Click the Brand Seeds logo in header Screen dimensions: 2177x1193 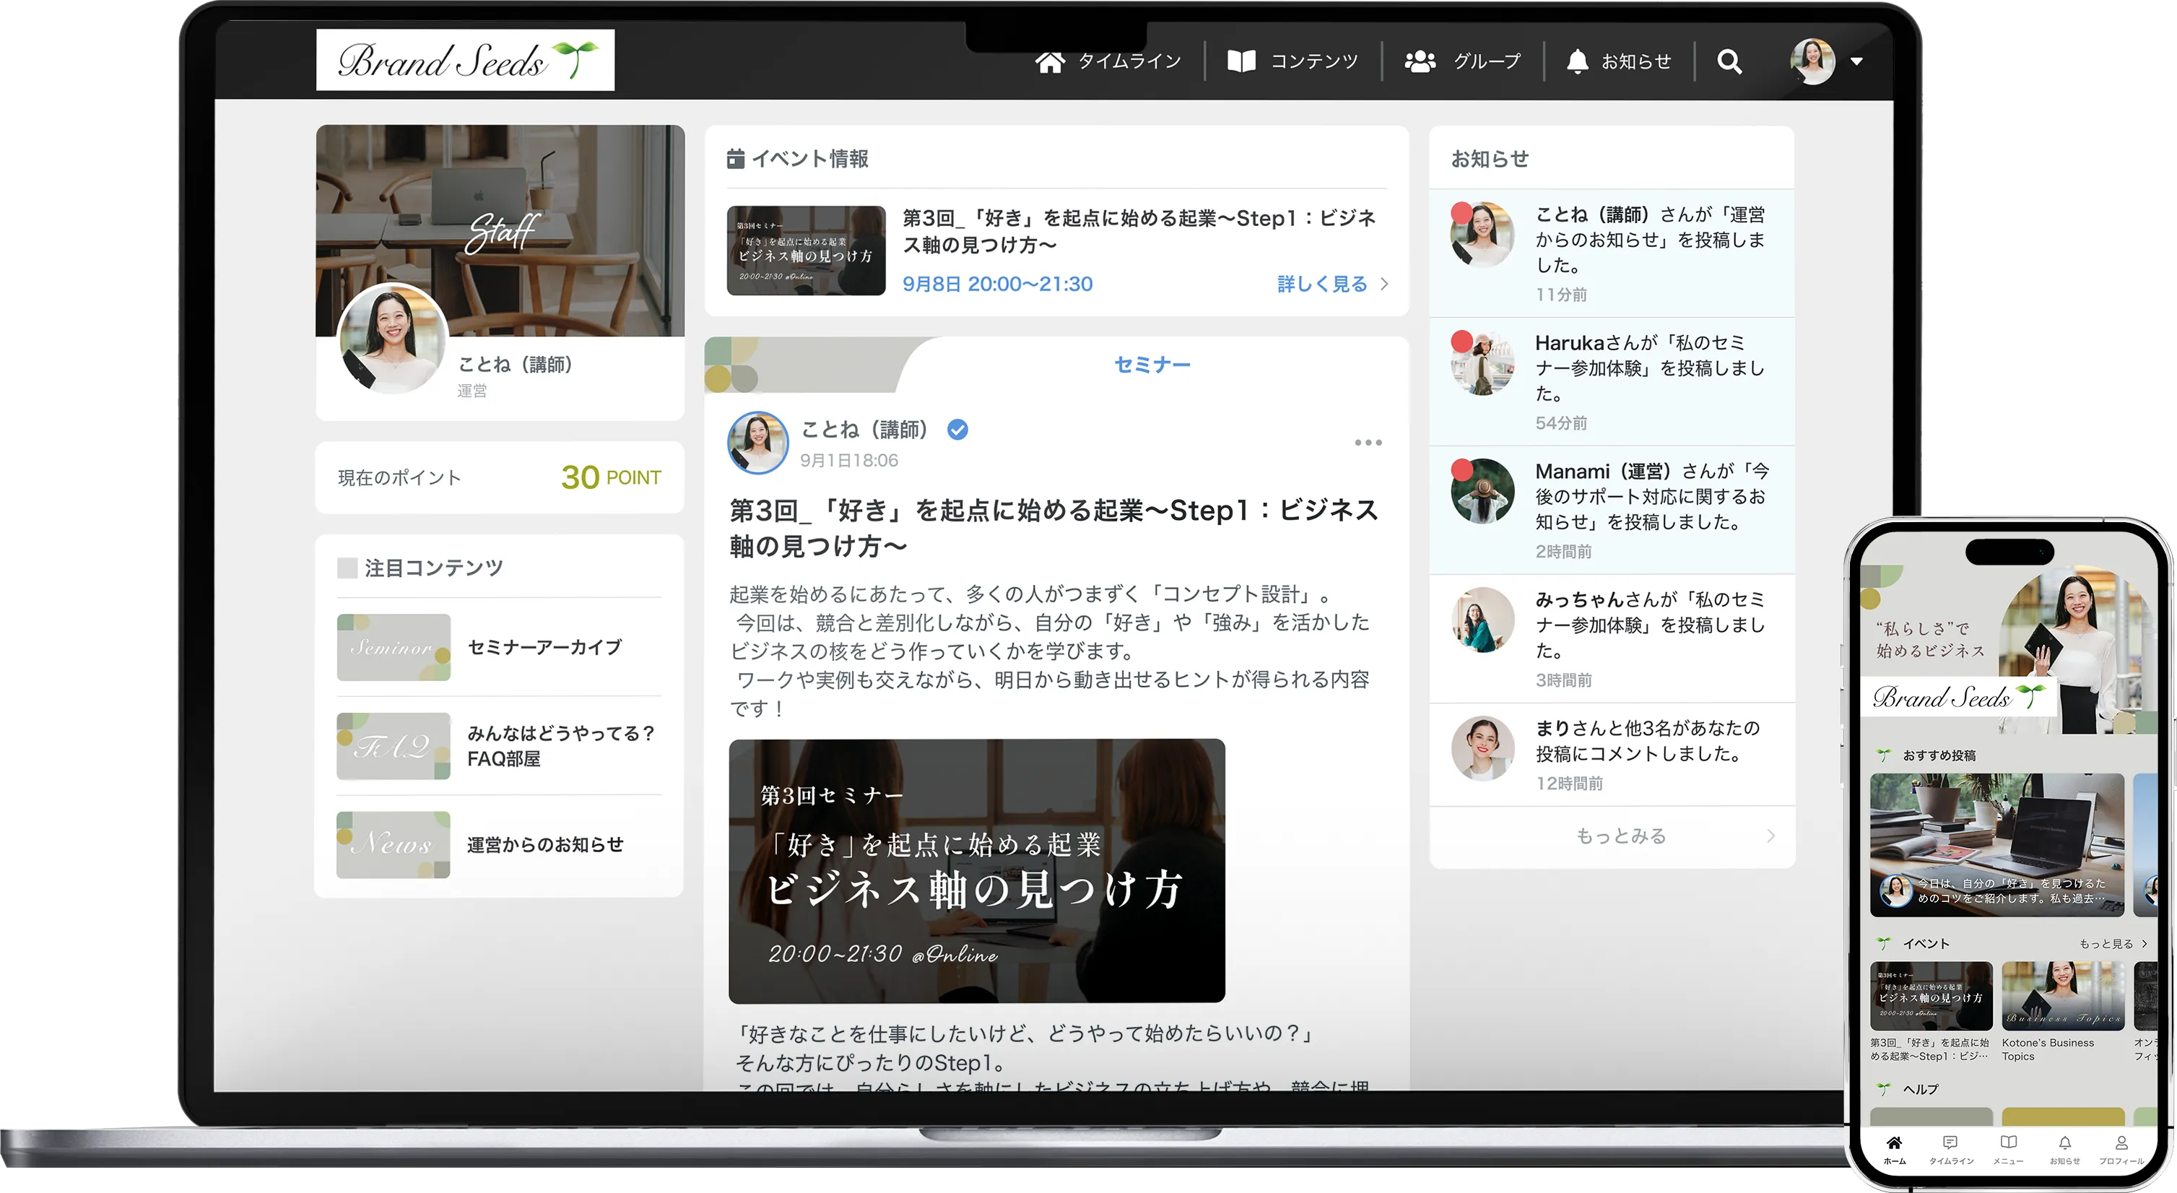465,60
